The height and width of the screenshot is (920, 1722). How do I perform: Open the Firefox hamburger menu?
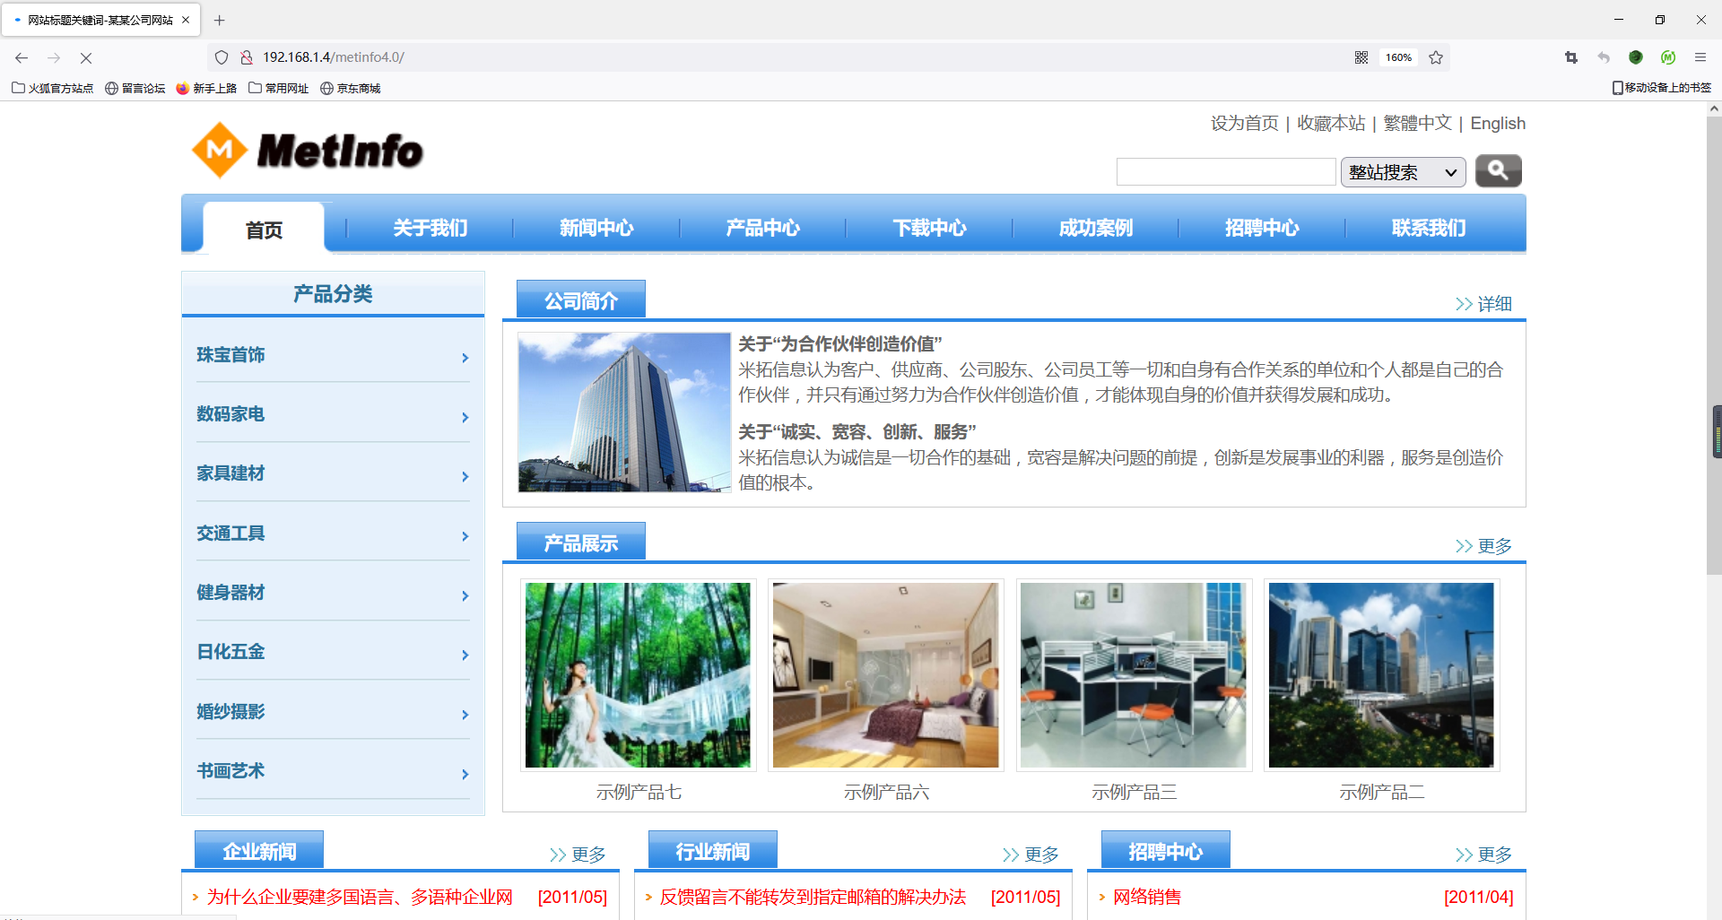coord(1700,56)
